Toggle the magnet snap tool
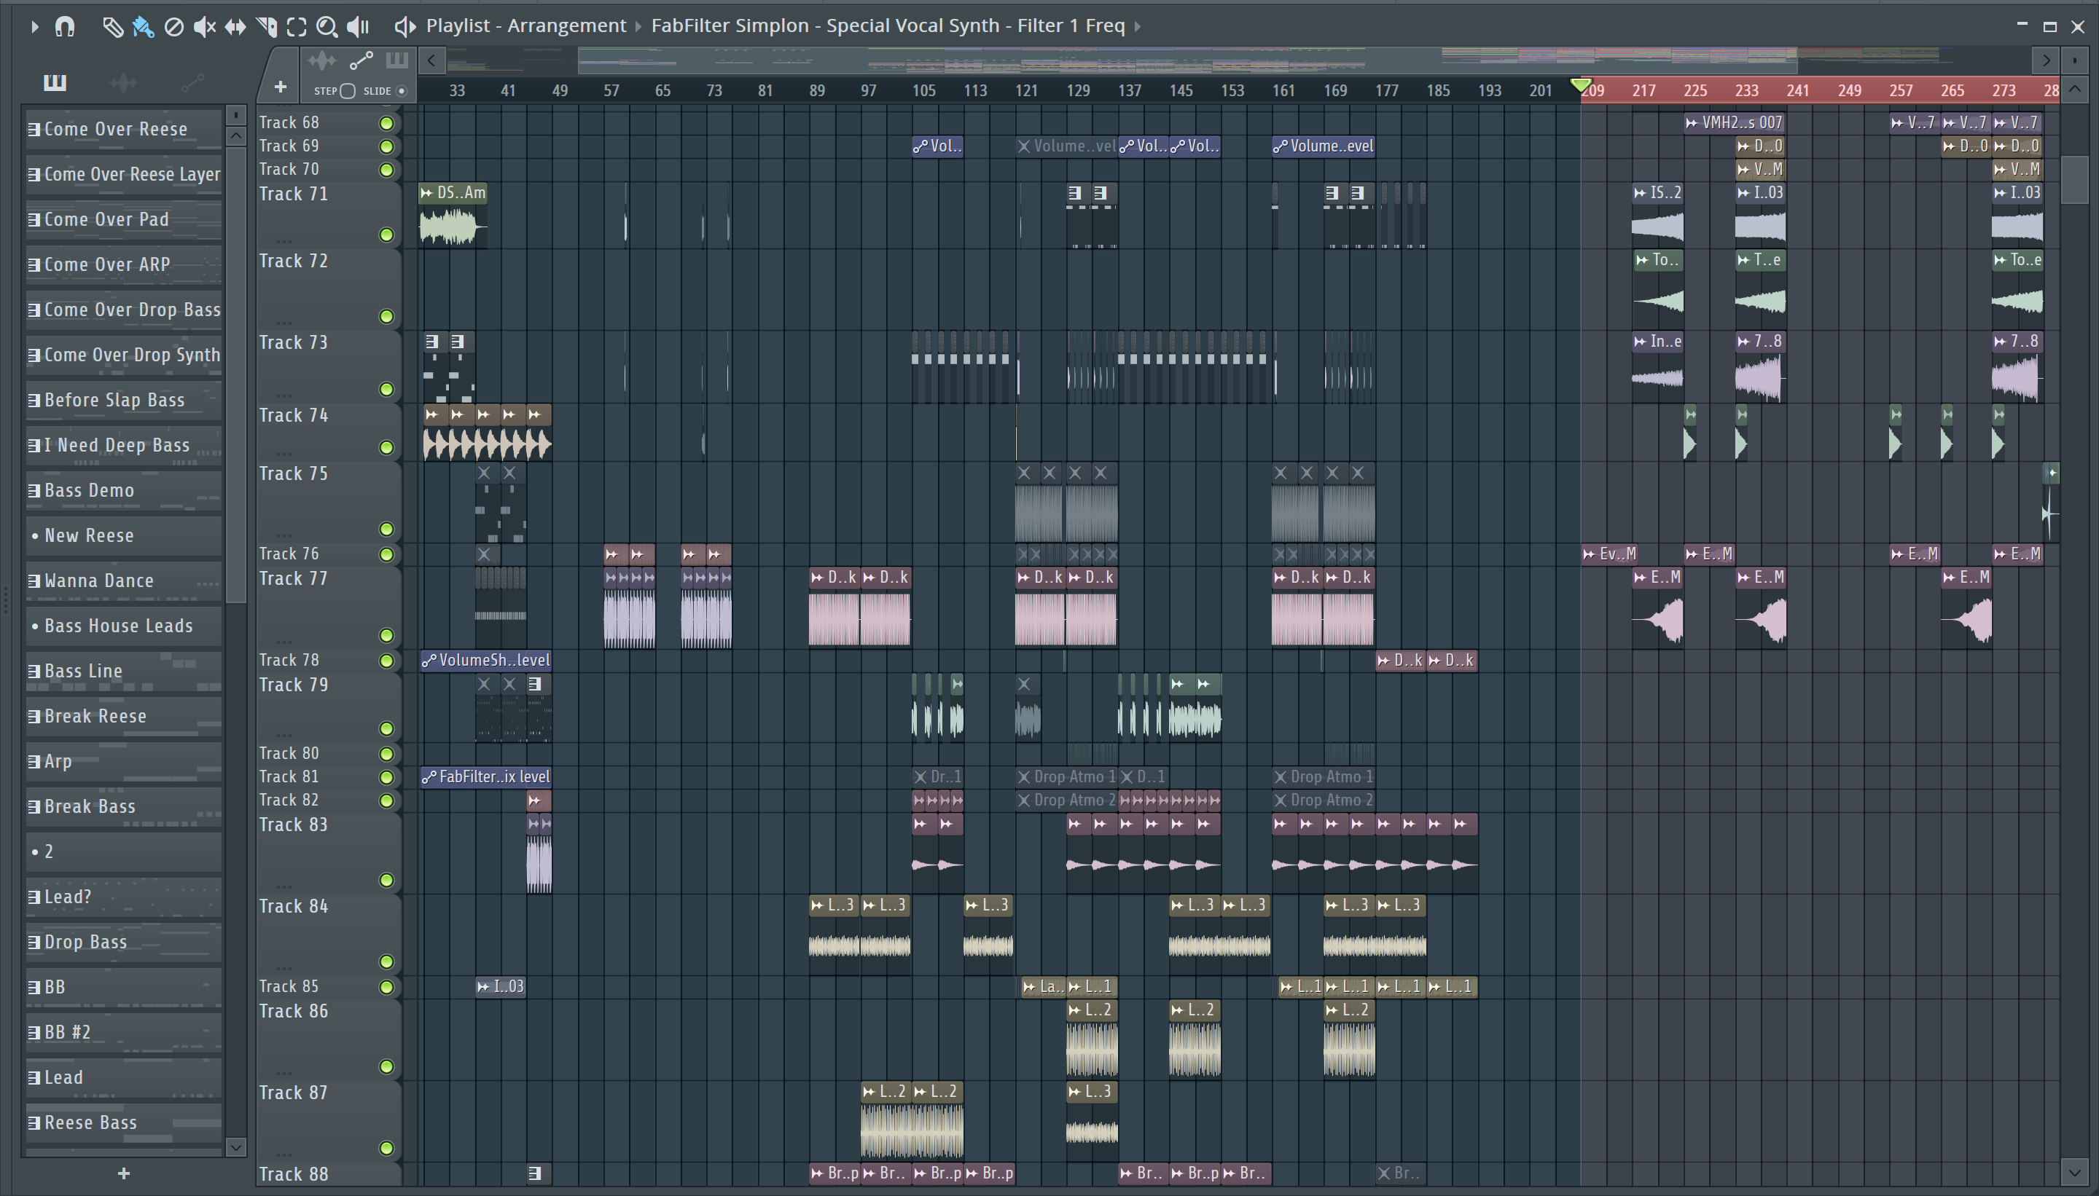This screenshot has width=2099, height=1196. coord(65,26)
